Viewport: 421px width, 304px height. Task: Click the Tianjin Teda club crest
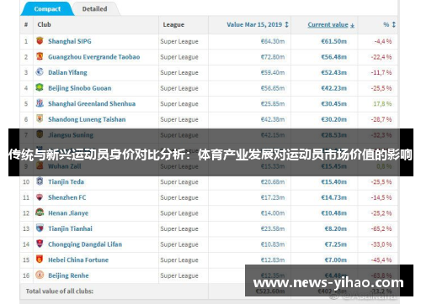[40, 181]
